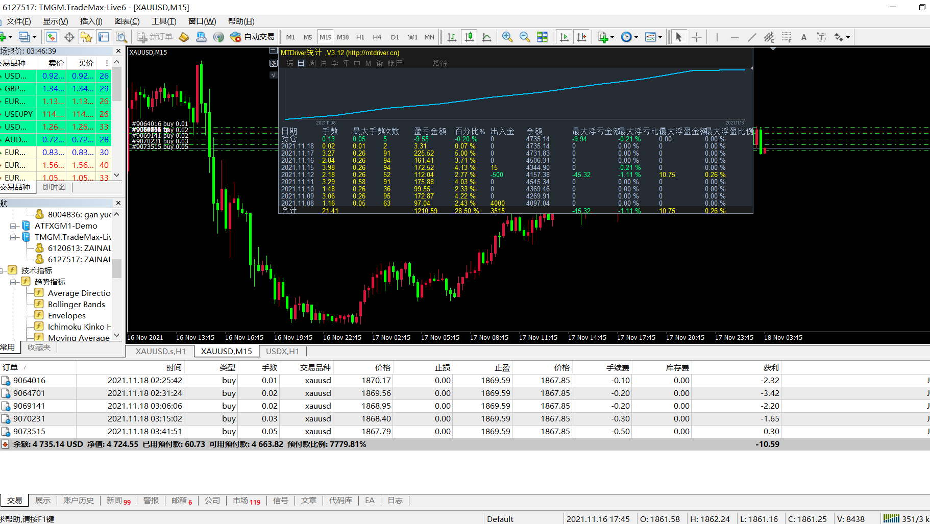Switch chart timeframe to M30
The image size is (930, 524).
click(x=343, y=37)
